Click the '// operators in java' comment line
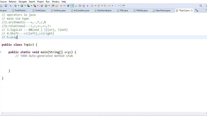 pos(19,15)
